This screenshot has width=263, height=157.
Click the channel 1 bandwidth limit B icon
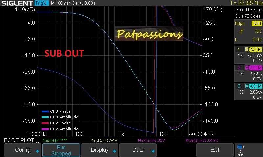tap(247, 49)
